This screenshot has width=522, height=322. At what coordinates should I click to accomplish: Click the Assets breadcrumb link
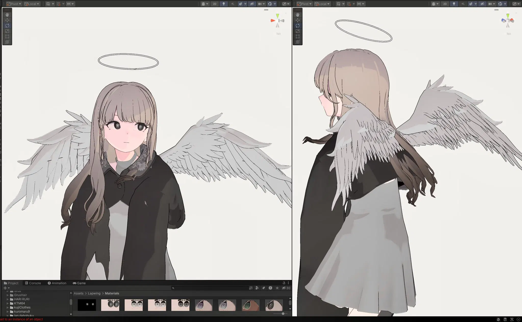(x=79, y=293)
